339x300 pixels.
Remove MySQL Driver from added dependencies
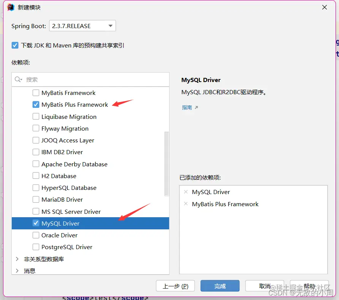pyautogui.click(x=186, y=192)
